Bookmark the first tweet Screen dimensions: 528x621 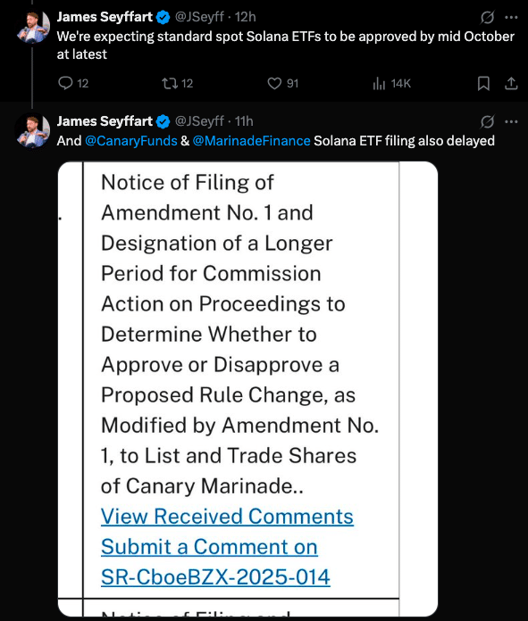click(x=483, y=84)
